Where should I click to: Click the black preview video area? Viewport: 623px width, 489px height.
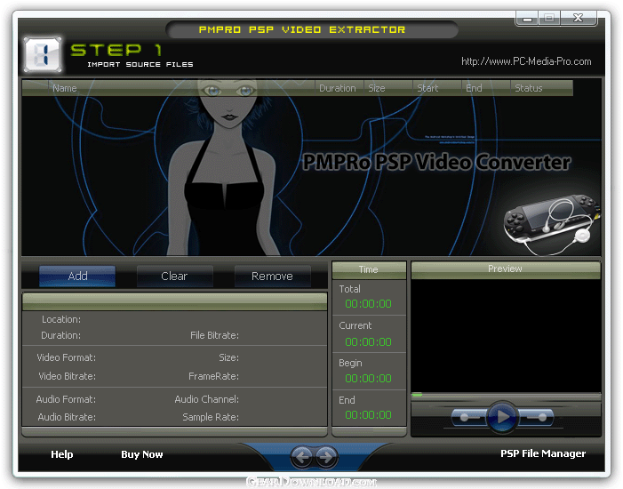506,336
